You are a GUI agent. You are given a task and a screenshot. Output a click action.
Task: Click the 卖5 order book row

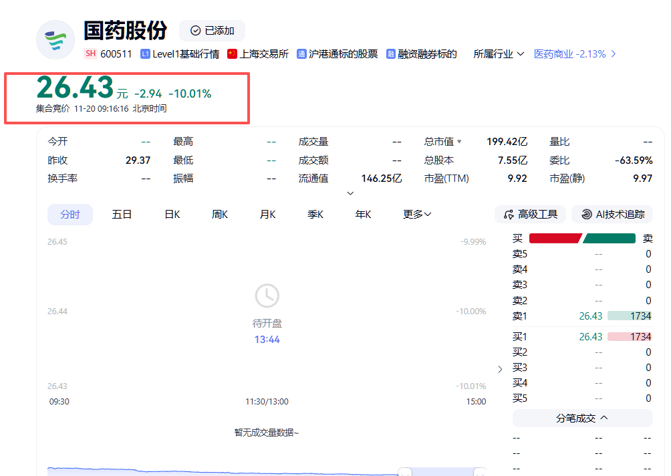coord(582,254)
